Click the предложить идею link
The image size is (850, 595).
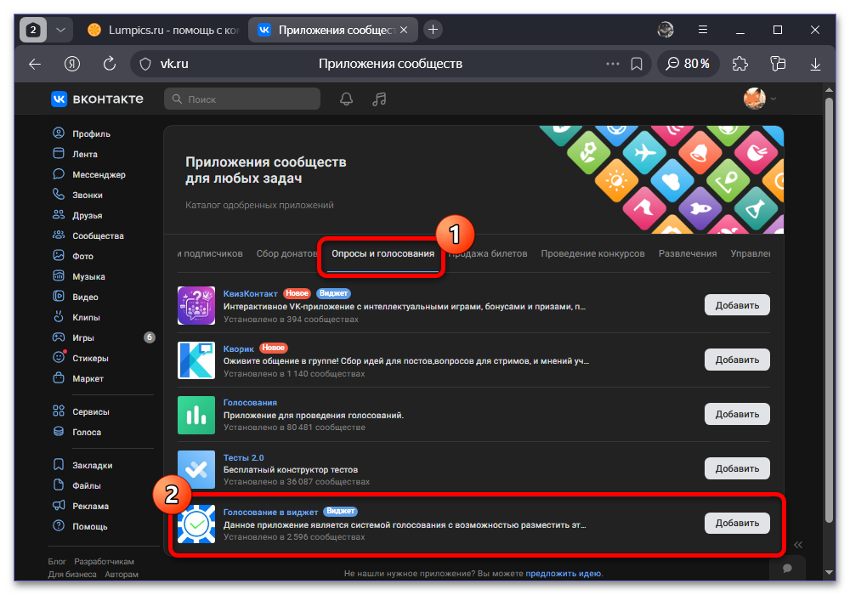564,573
